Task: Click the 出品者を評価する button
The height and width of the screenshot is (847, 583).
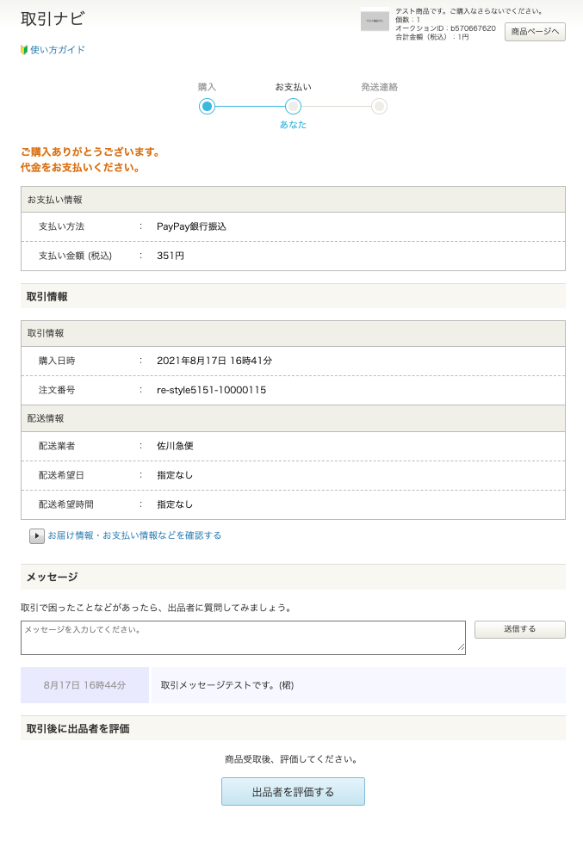Action: pyautogui.click(x=293, y=791)
